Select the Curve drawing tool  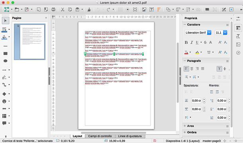[x=4, y=77]
